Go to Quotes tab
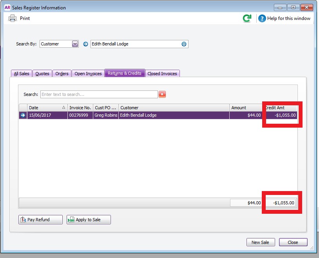This screenshot has width=319, height=258. [42, 74]
